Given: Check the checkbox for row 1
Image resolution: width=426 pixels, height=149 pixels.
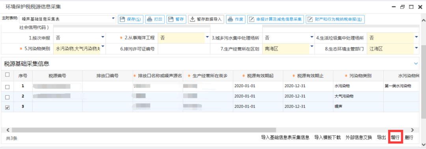Looking at the screenshot, I should [x=7, y=87].
